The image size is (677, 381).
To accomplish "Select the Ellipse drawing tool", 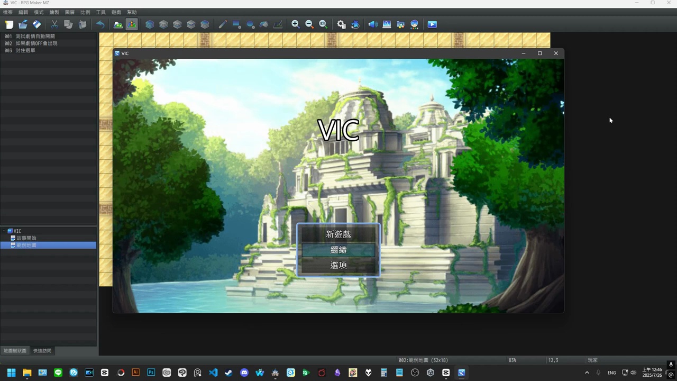I will click(x=250, y=24).
